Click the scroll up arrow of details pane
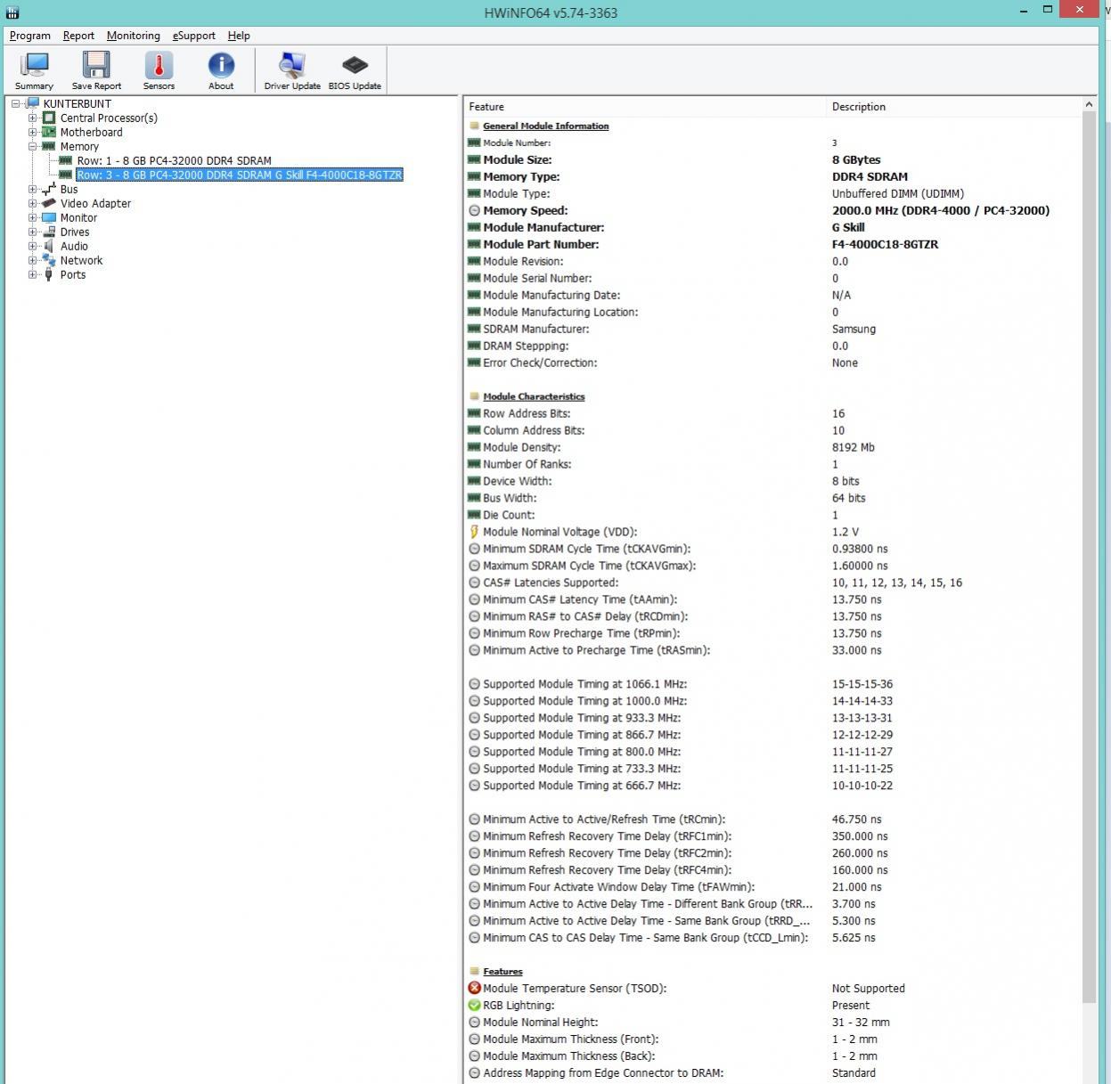The width and height of the screenshot is (1111, 1084). [1089, 104]
